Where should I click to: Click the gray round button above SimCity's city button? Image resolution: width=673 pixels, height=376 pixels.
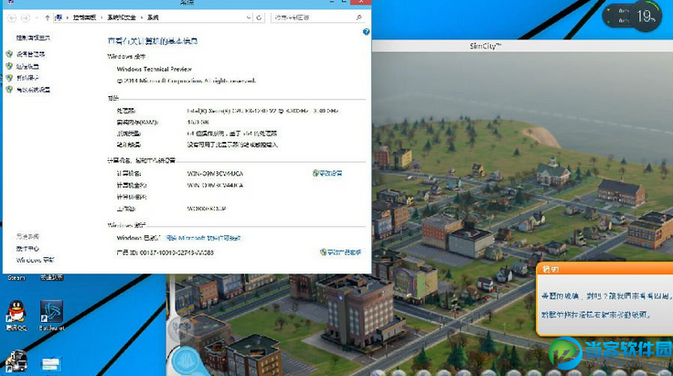[x=180, y=328]
